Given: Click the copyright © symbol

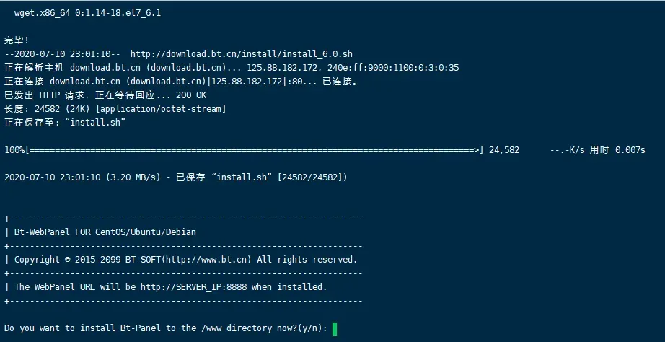Looking at the screenshot, I should click(67, 260).
